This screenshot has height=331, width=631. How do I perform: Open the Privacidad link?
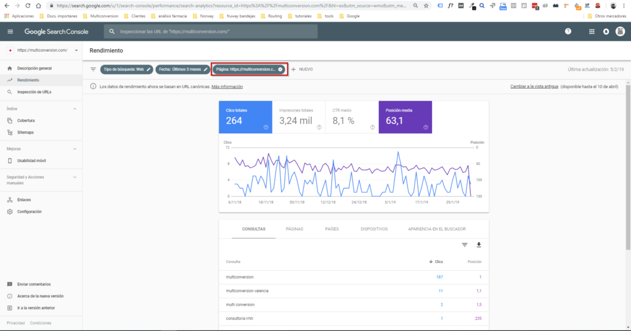(x=15, y=323)
